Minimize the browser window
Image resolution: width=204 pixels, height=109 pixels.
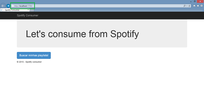point(191,1)
